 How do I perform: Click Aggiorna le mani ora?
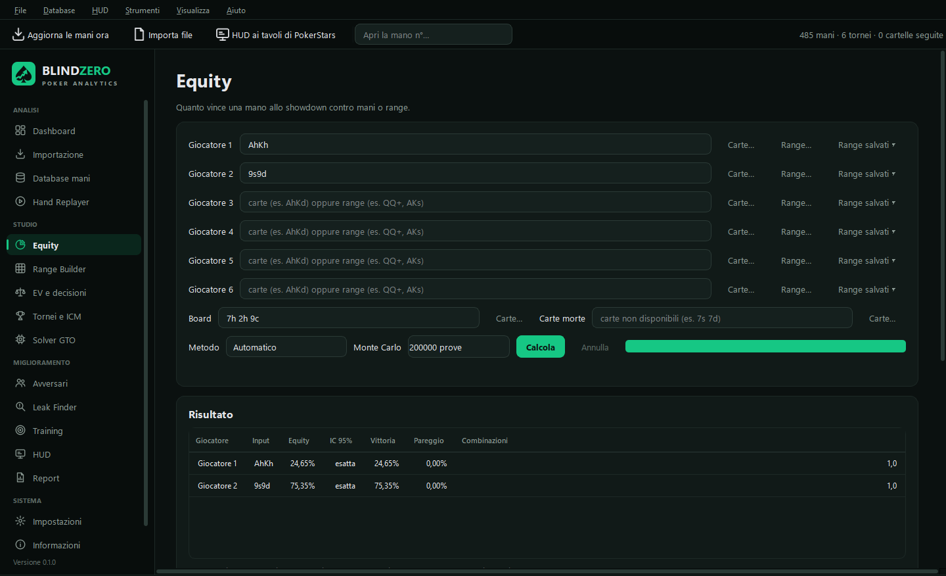click(60, 34)
